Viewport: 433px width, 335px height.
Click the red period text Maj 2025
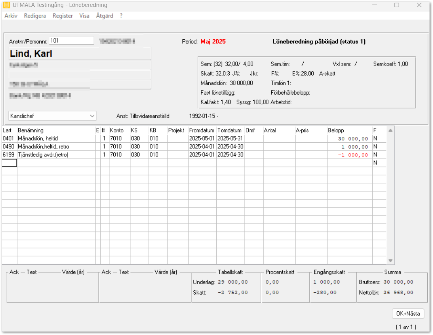coord(213,42)
